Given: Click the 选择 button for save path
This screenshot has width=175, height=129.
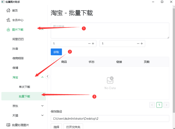Looking at the screenshot, I should 56,127.
